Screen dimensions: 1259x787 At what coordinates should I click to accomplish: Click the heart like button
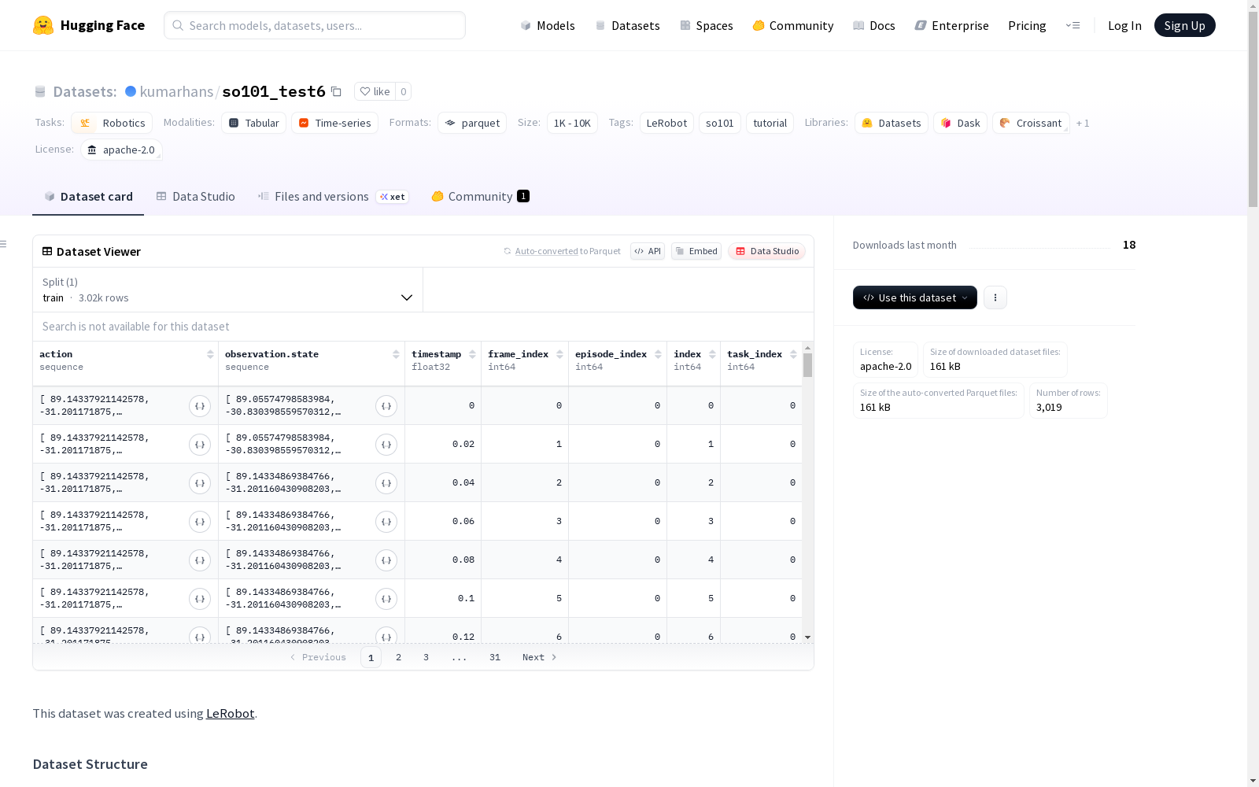(x=375, y=91)
